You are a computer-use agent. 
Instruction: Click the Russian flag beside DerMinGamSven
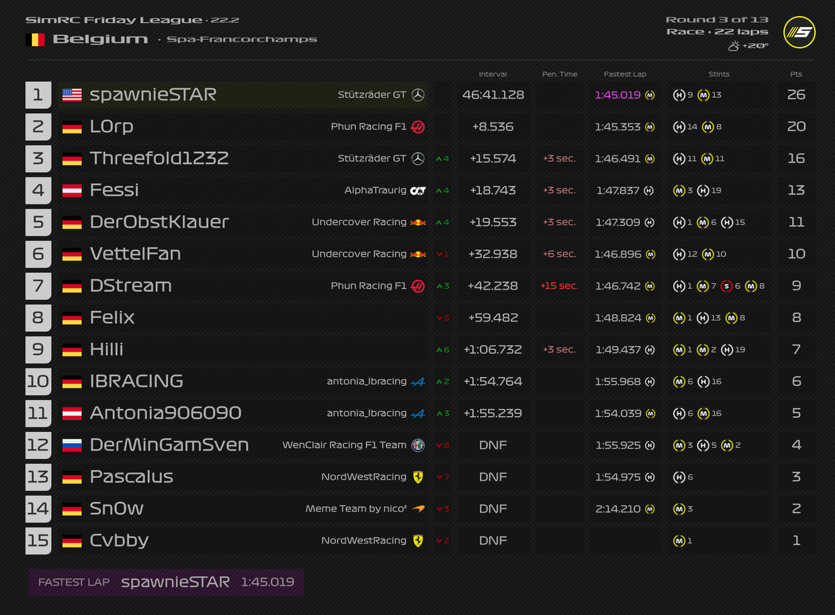[x=72, y=445]
